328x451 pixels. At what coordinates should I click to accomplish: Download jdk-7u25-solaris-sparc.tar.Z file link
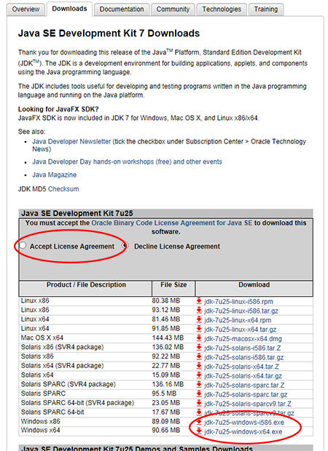click(244, 385)
